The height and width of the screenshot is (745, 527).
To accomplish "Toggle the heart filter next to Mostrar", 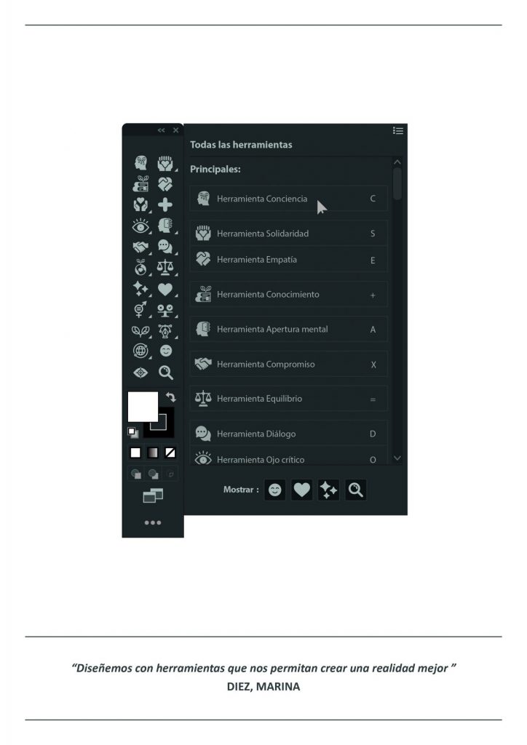I will [x=301, y=490].
